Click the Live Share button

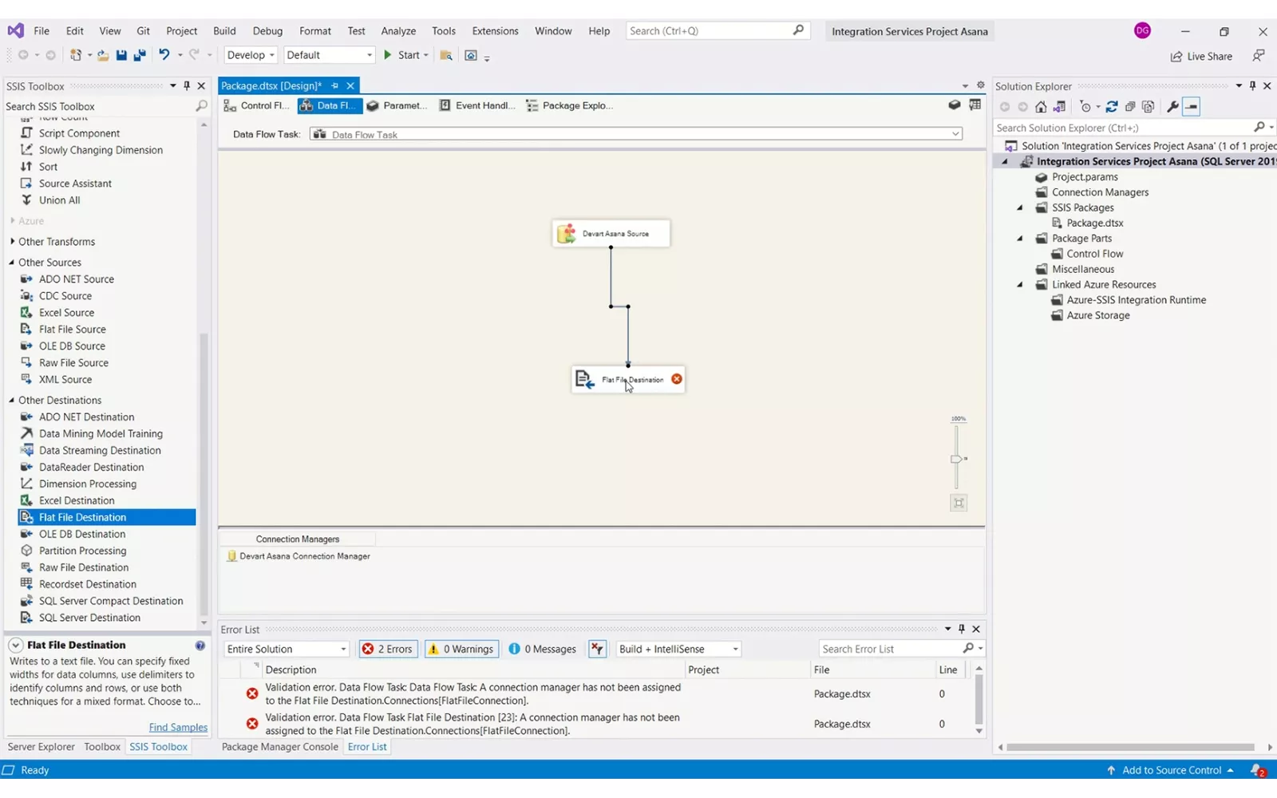(1201, 56)
